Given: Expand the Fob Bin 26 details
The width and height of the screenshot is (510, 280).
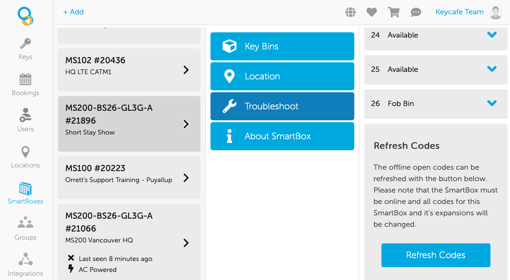Looking at the screenshot, I should coord(491,104).
